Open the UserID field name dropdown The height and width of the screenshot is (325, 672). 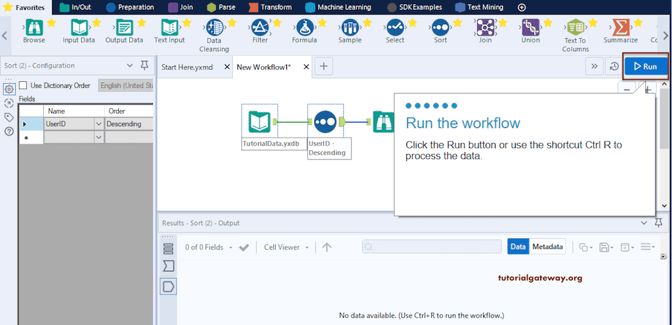click(99, 124)
